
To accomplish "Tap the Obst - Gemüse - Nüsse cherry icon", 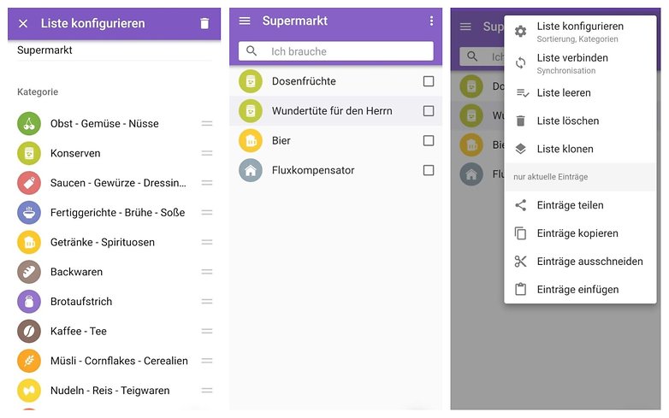I will (29, 124).
